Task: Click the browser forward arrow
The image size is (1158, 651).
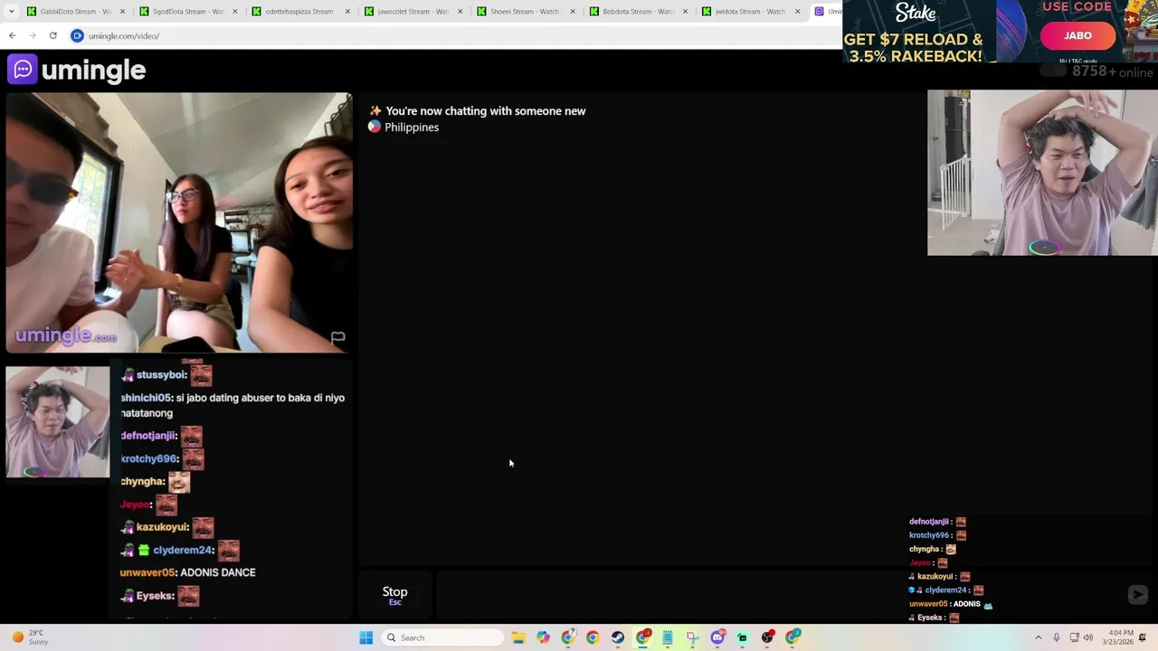Action: point(33,35)
